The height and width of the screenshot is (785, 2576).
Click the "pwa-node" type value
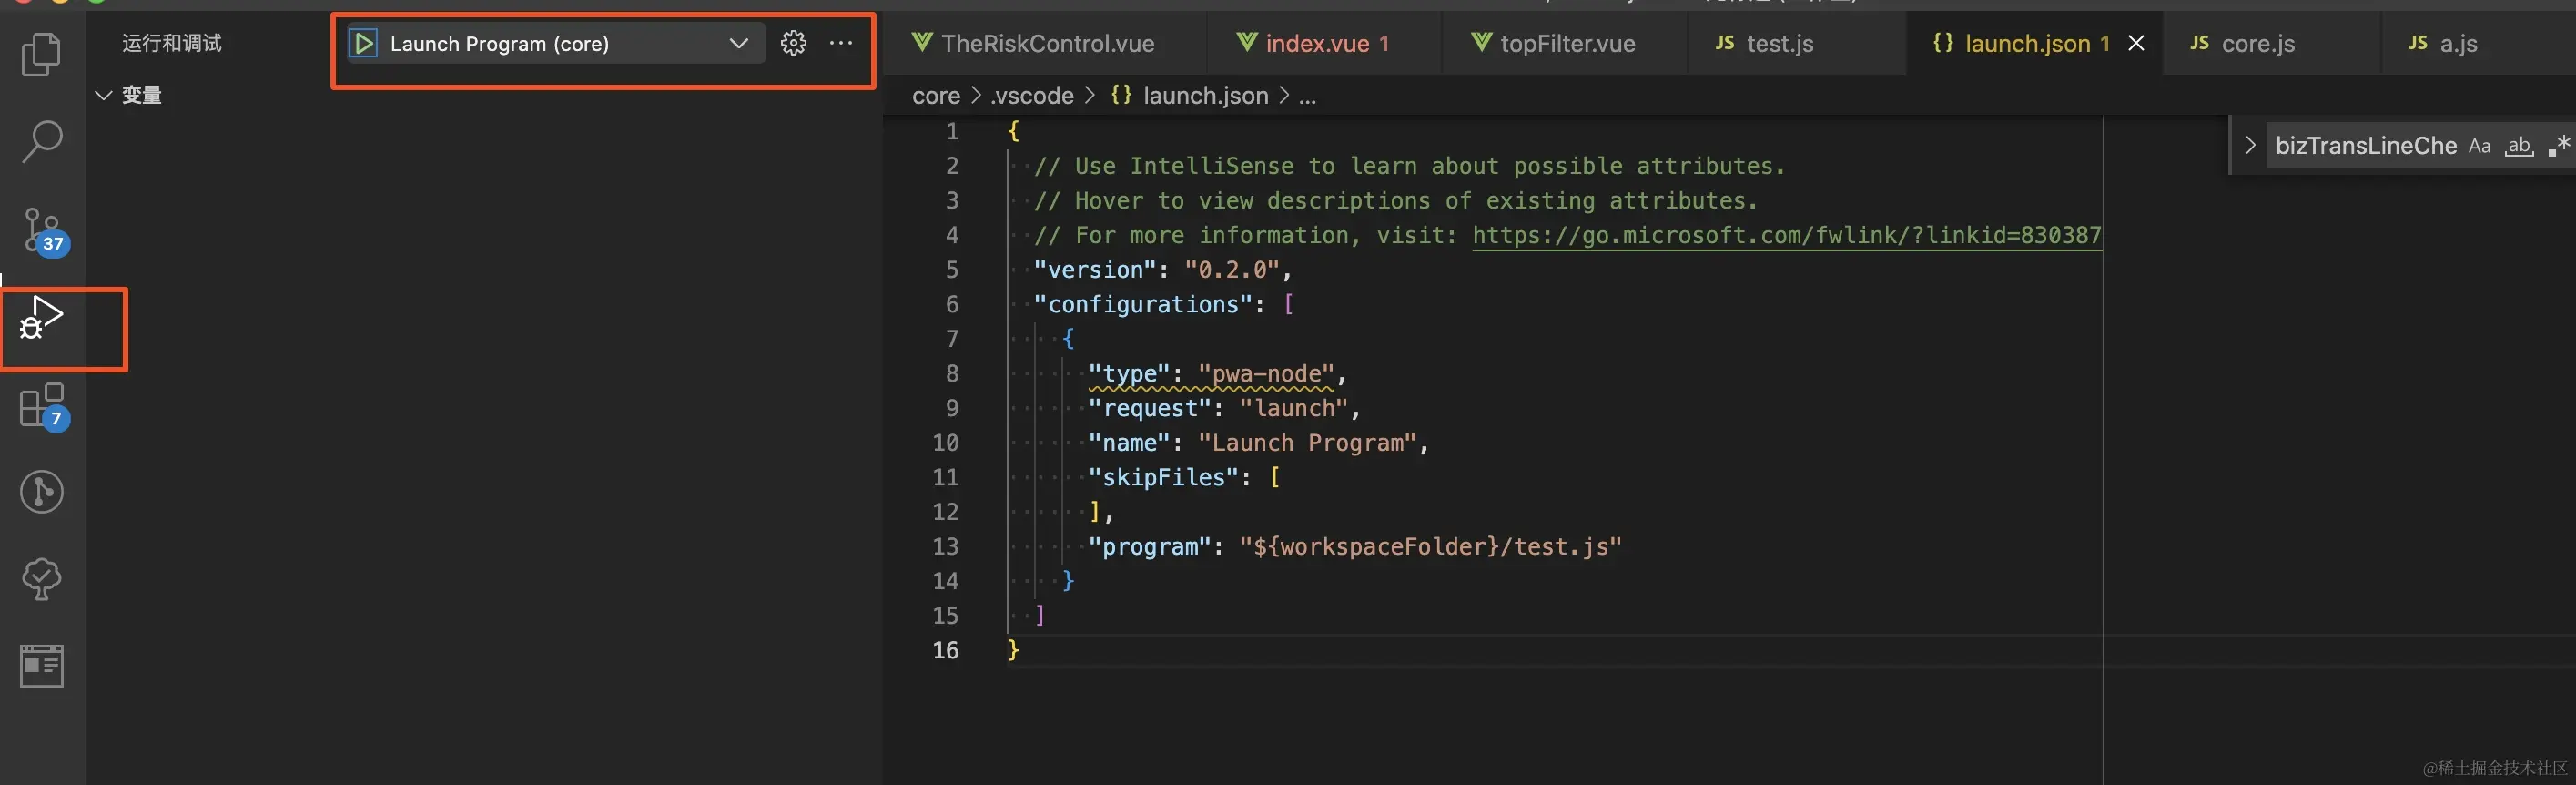tap(1266, 374)
